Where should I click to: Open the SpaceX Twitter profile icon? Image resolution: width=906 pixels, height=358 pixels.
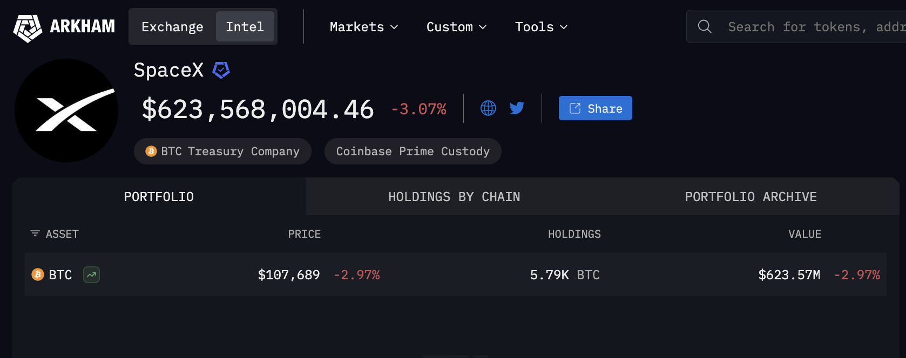click(x=517, y=108)
